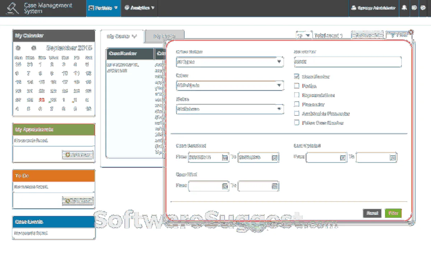This screenshot has height=264, width=431.
Task: Click the case number link in table
Action: tap(123, 68)
